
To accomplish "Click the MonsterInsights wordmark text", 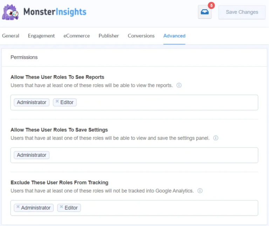I will (x=55, y=12).
